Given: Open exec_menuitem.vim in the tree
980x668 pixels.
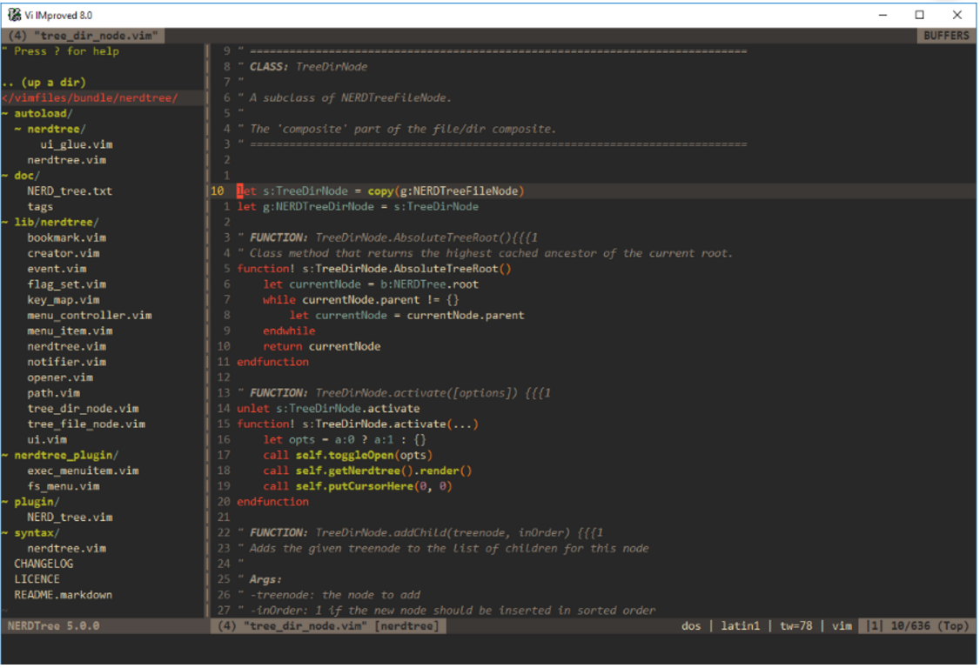Looking at the screenshot, I should tap(83, 471).
